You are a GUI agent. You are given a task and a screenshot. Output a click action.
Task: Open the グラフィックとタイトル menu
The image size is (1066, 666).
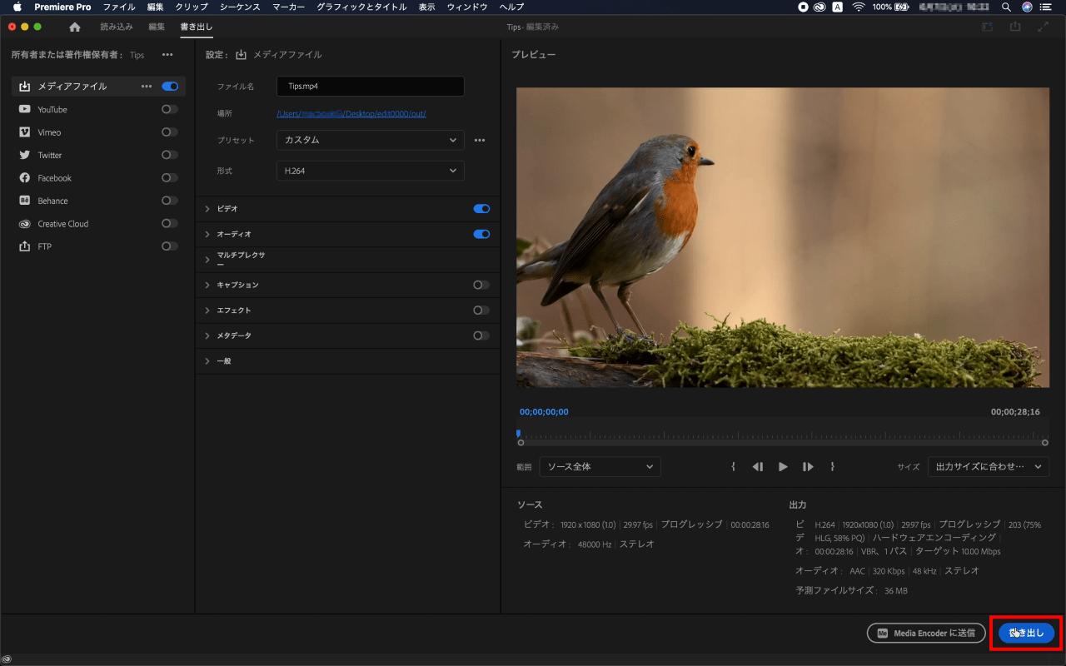361,7
